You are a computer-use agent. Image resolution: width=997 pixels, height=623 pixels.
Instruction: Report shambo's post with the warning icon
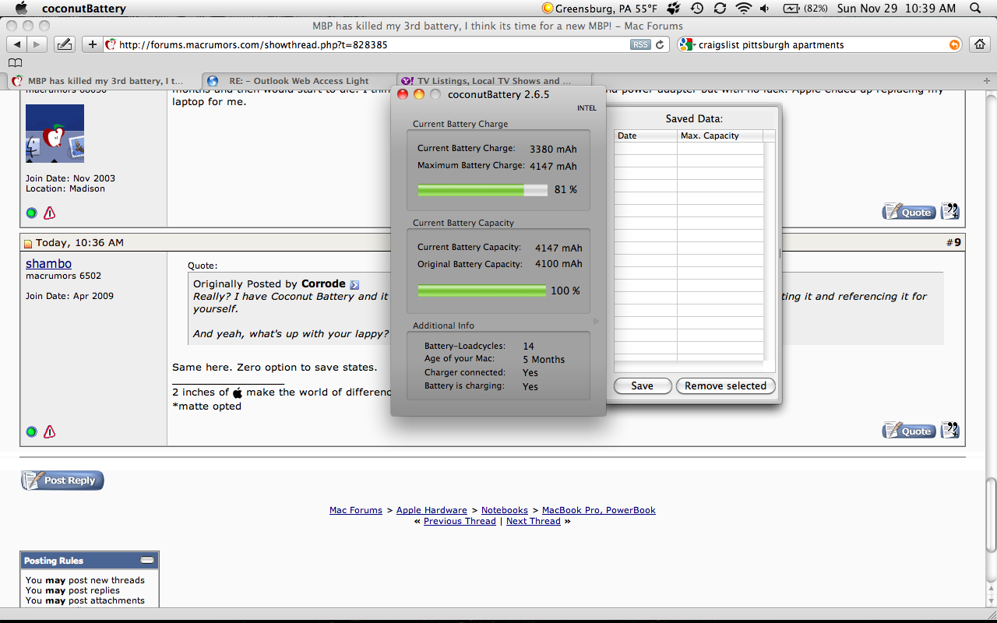(x=49, y=431)
